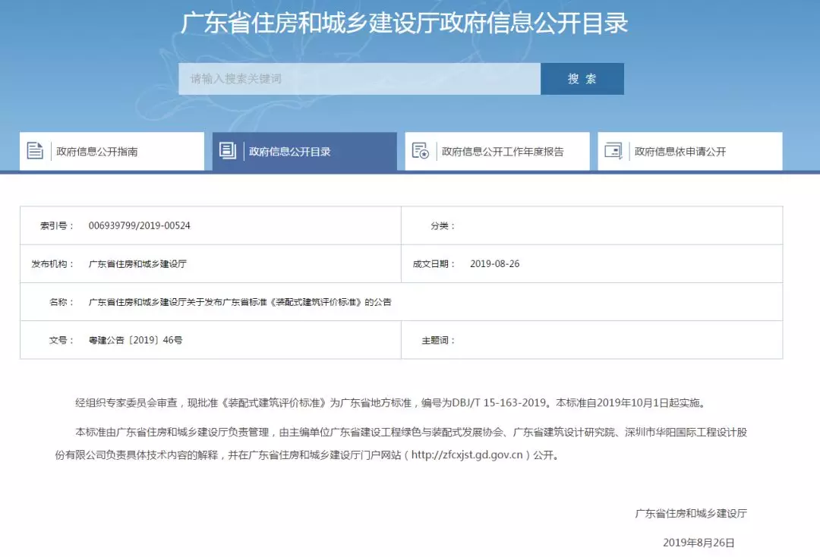Click the list icon beside 政府信息公开目录
This screenshot has width=820, height=557.
point(228,151)
